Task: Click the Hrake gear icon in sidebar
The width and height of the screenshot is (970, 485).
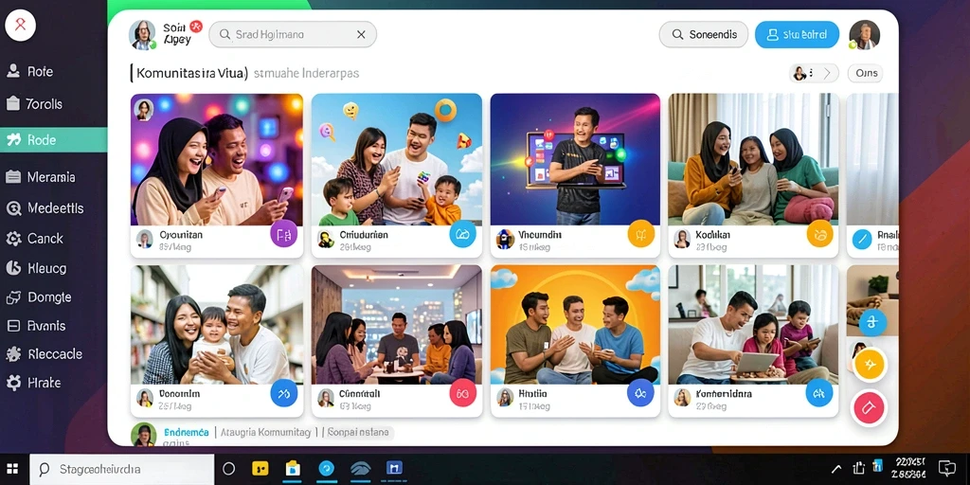Action: pos(13,383)
